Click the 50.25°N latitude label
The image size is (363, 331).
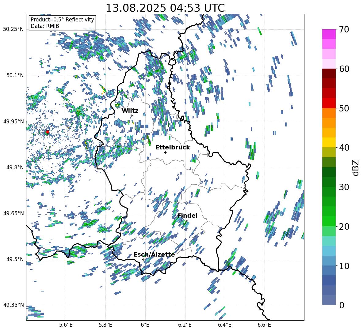click(x=13, y=29)
